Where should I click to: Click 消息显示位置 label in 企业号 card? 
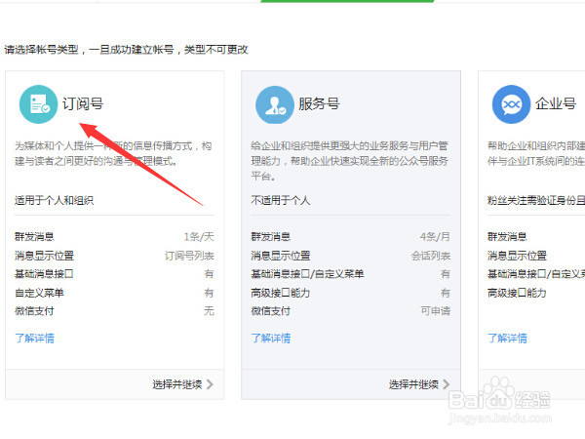tap(517, 256)
